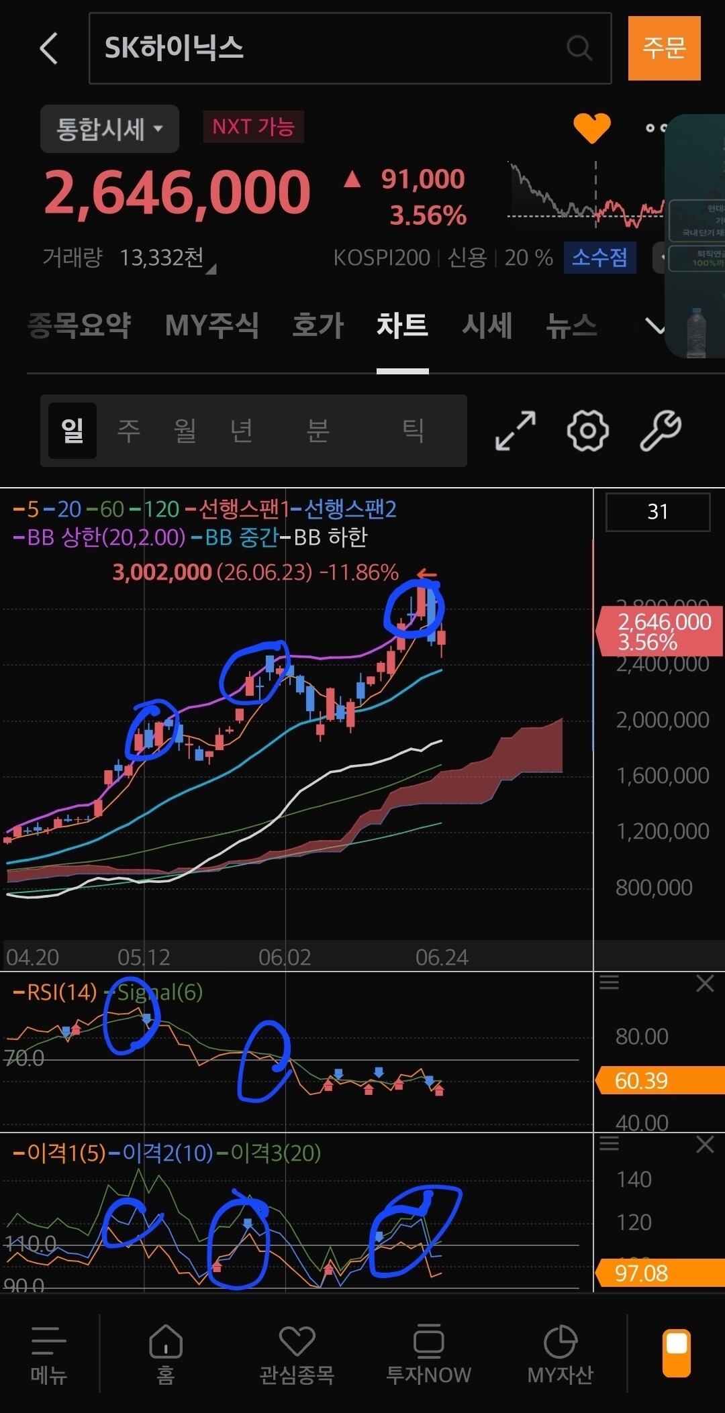725x1413 pixels.
Task: Switch to the 뉴스 tab
Action: click(571, 325)
